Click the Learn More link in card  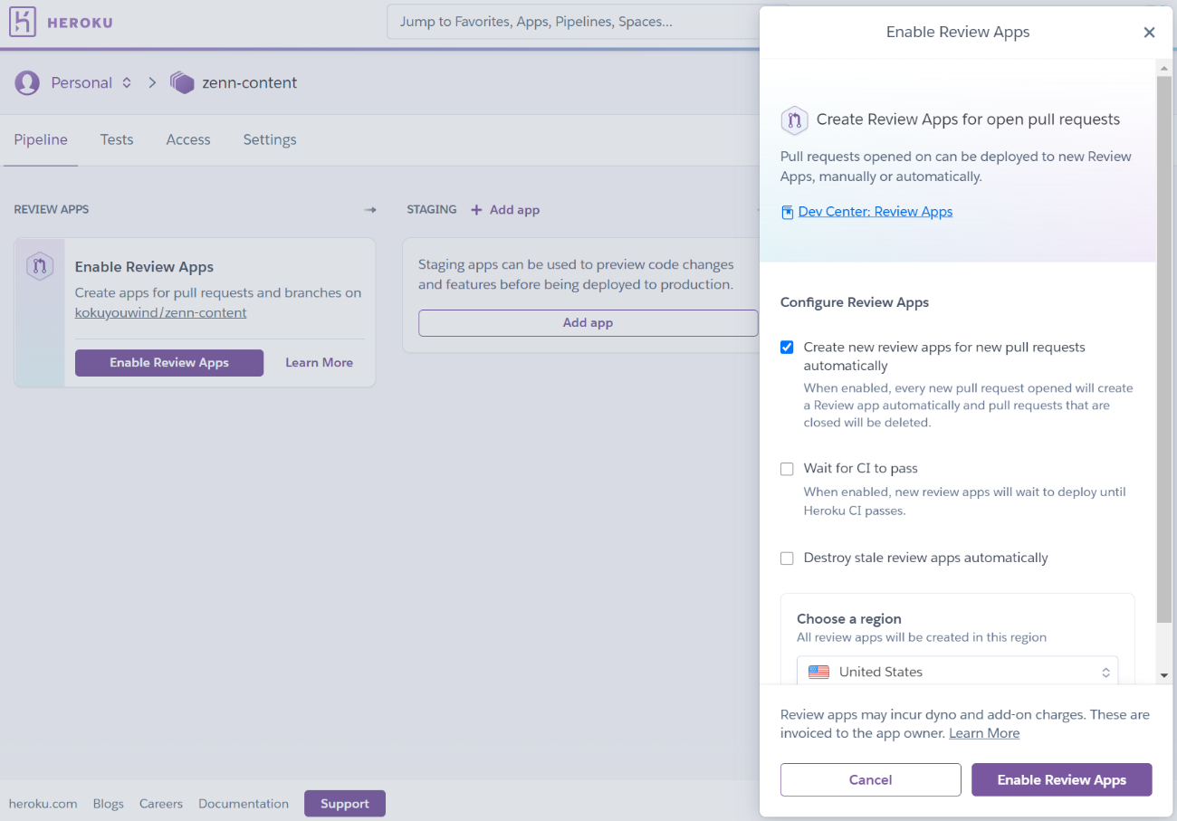point(319,363)
